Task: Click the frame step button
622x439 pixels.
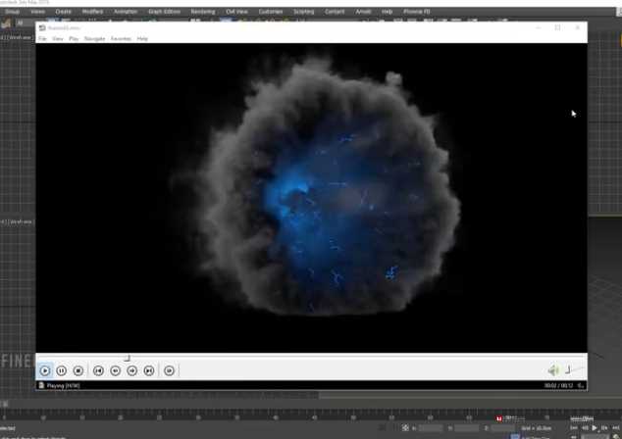Action: 170,370
